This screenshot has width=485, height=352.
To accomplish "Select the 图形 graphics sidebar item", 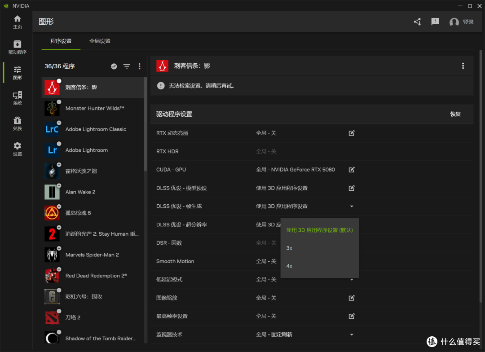I will [x=18, y=73].
